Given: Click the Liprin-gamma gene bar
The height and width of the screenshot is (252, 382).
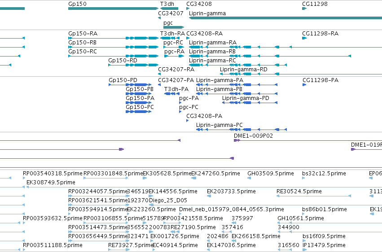Looking at the screenshot, I should (285, 18).
